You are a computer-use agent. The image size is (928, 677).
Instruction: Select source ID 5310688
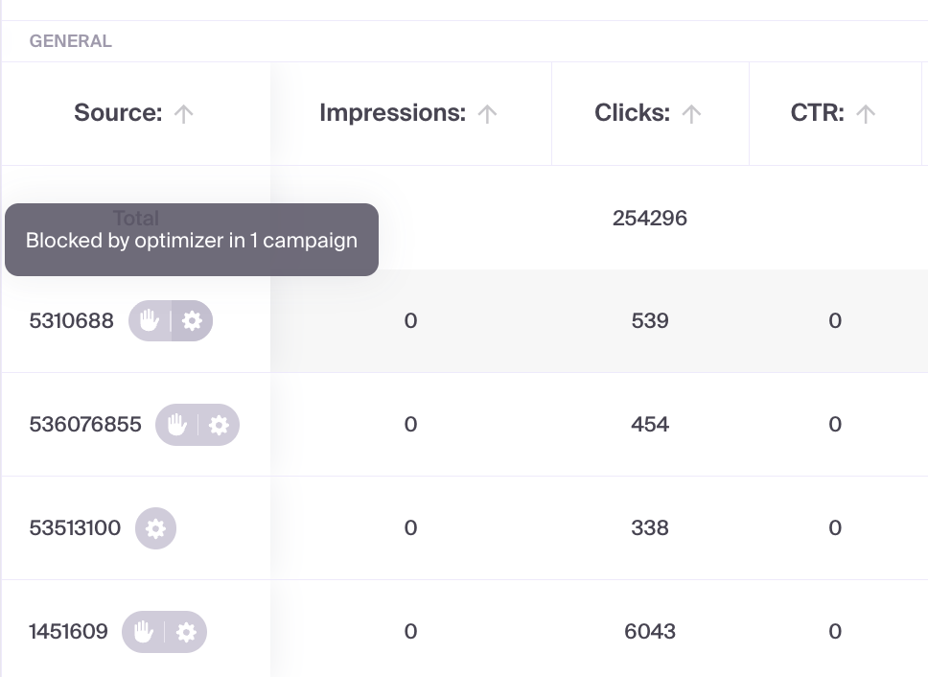coord(72,321)
